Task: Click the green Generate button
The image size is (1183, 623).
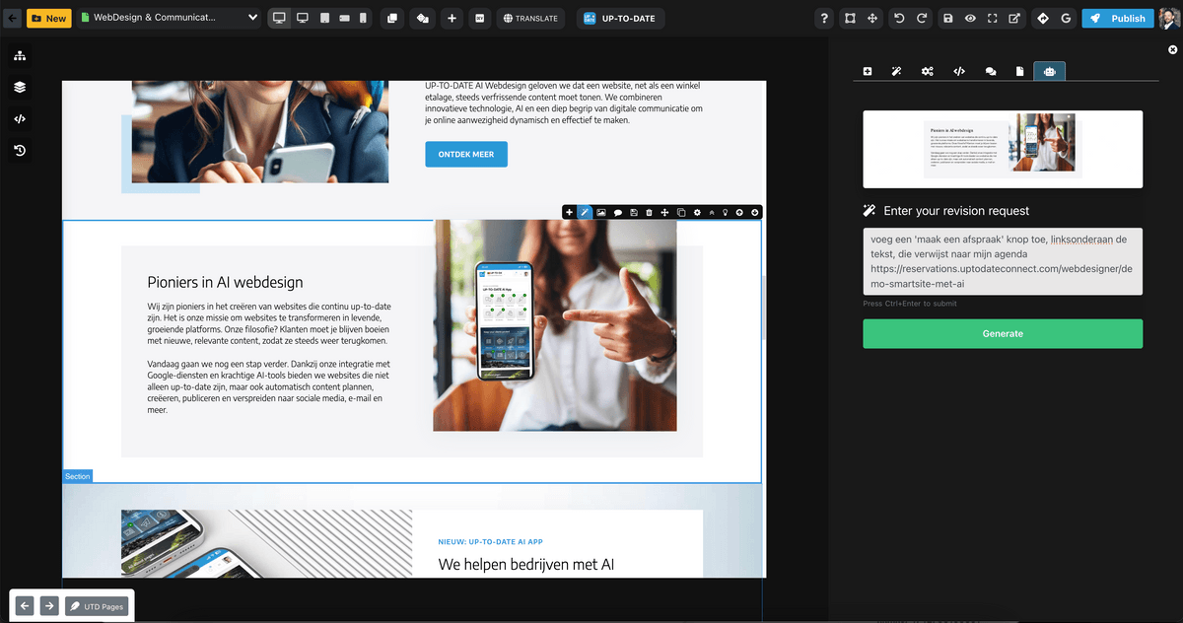Action: [x=1003, y=333]
